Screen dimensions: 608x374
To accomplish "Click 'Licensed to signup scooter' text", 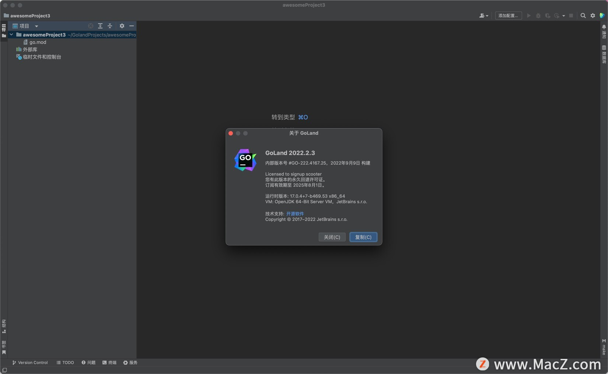I will pyautogui.click(x=293, y=174).
